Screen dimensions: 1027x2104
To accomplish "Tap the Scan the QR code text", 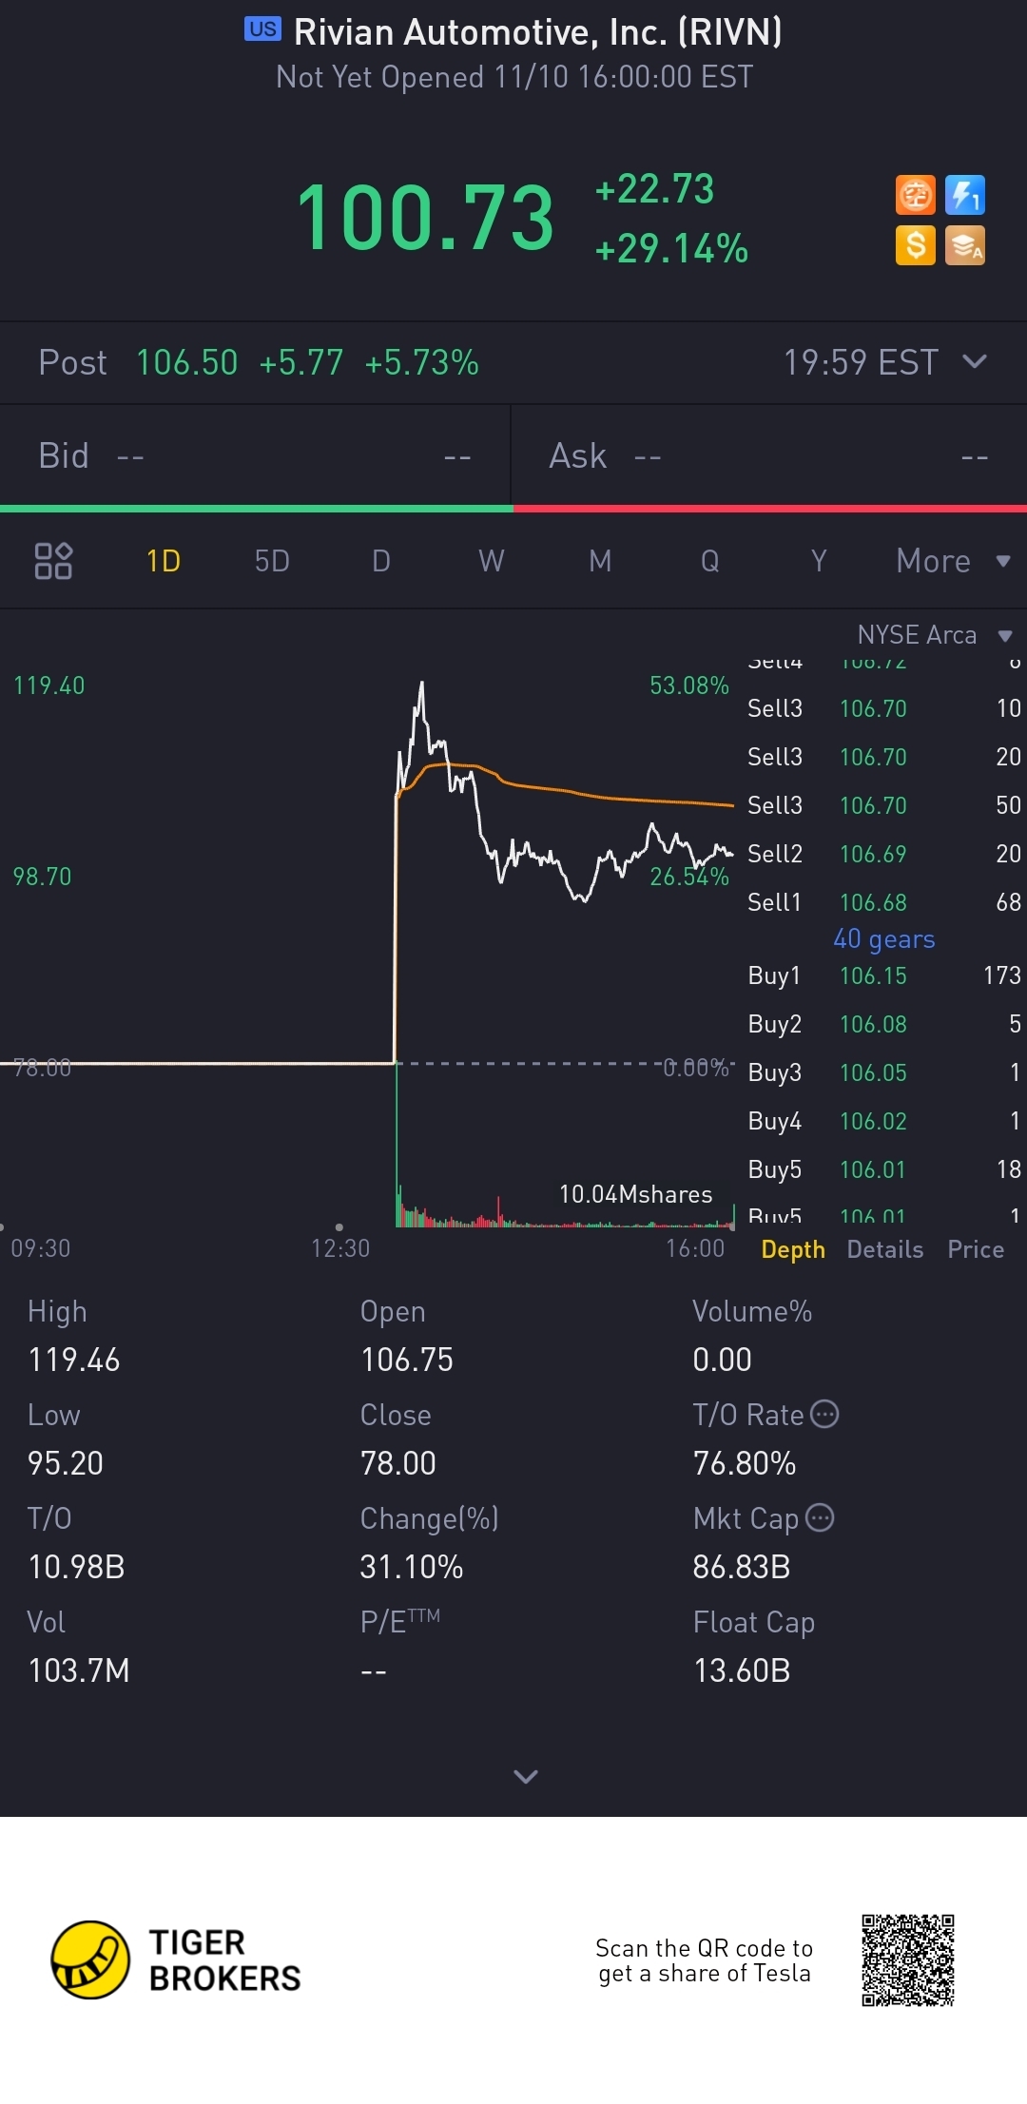I will coord(705,1960).
